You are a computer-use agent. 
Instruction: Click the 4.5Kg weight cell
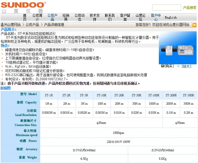click(84, 159)
